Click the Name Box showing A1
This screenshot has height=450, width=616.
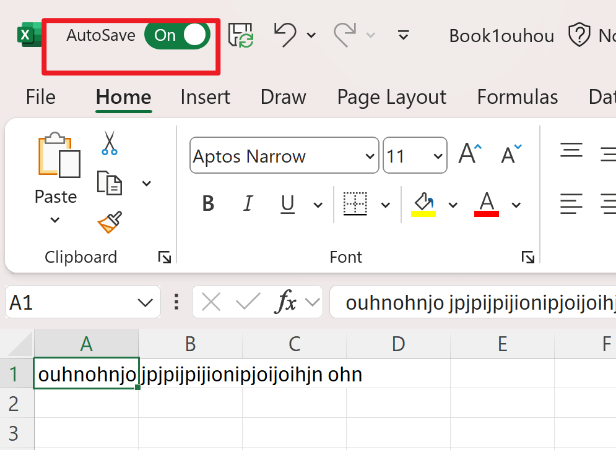pyautogui.click(x=69, y=302)
